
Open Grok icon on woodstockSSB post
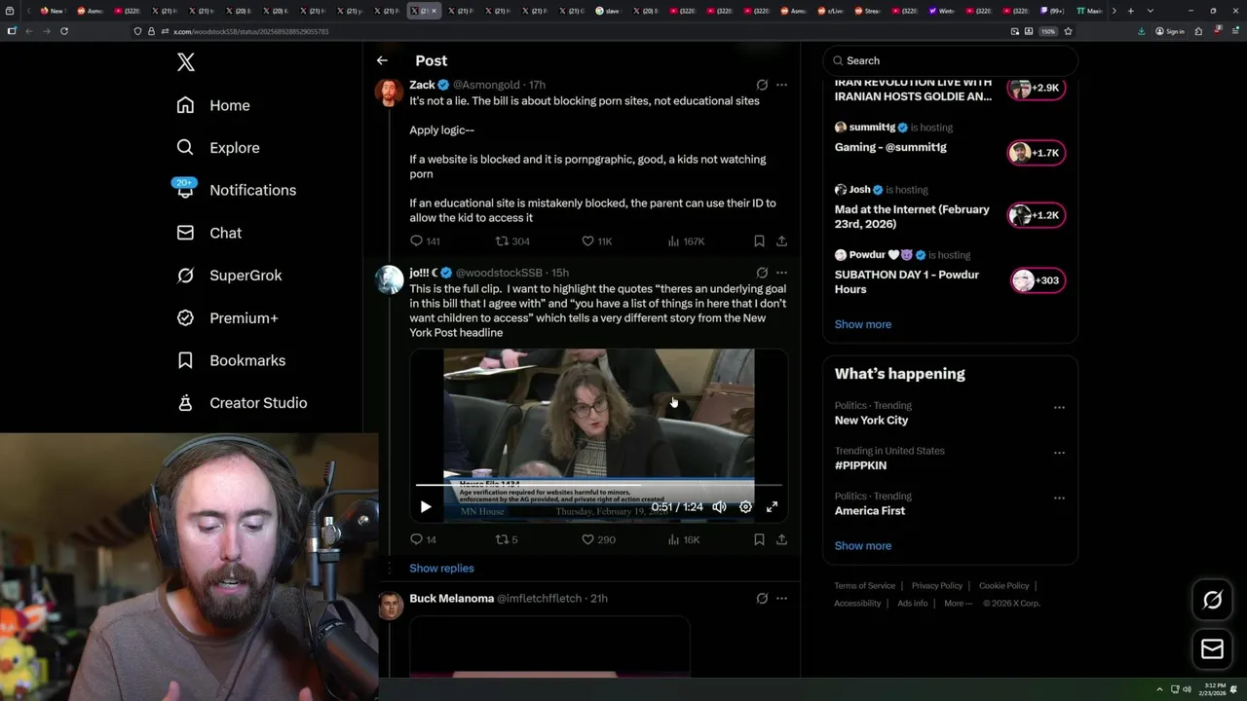tap(762, 273)
